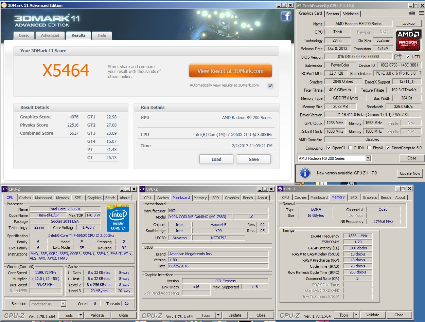Open Graphics tab in the CPU-Z CPU window

(x=94, y=198)
